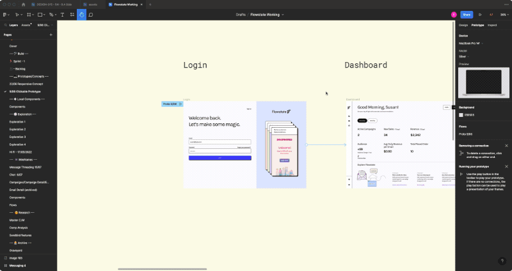Click the device preview thumbnail
The image size is (512, 271).
click(x=484, y=82)
